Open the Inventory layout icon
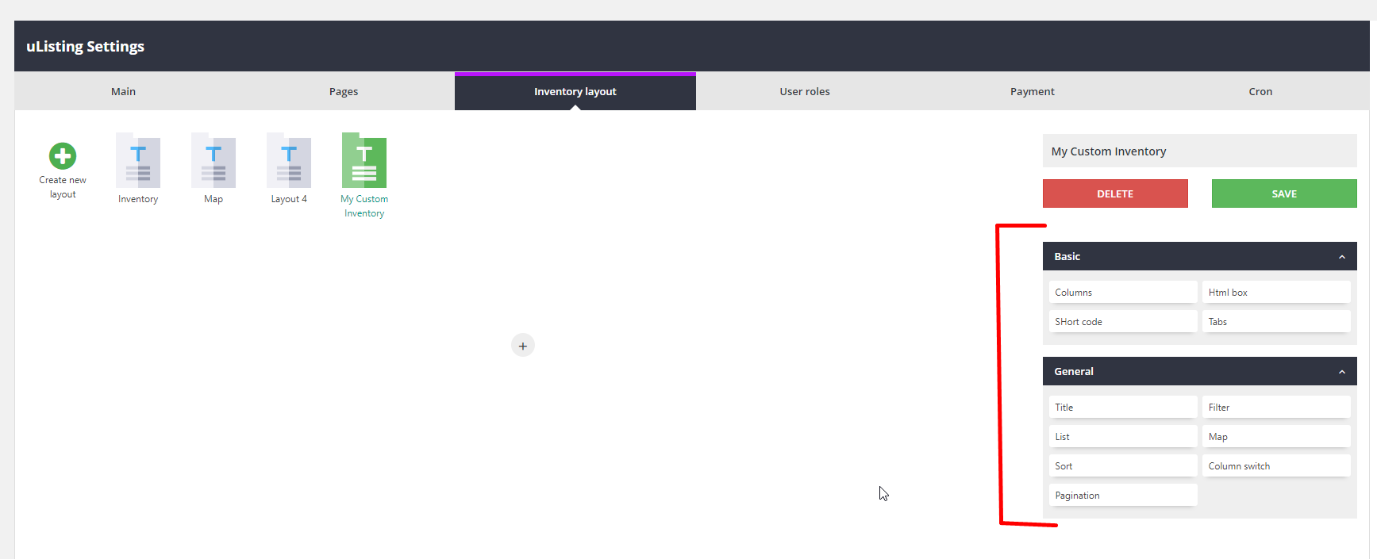This screenshot has height=559, width=1377. coord(138,161)
